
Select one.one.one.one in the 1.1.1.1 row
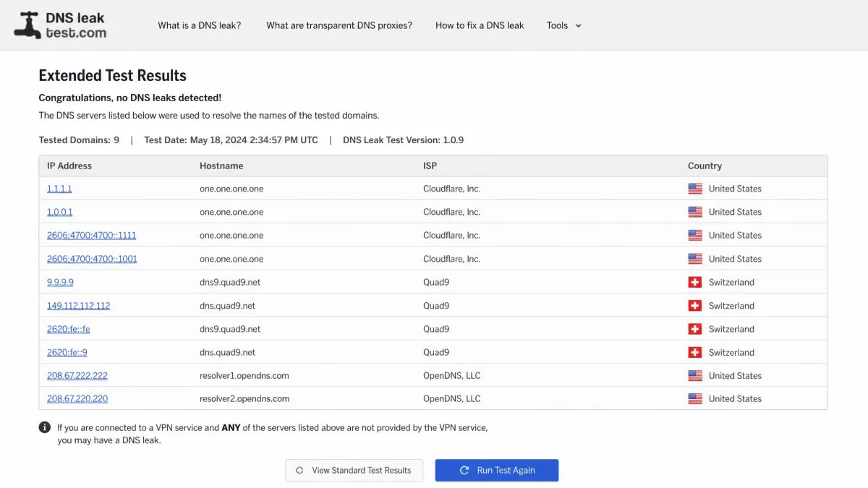click(231, 189)
